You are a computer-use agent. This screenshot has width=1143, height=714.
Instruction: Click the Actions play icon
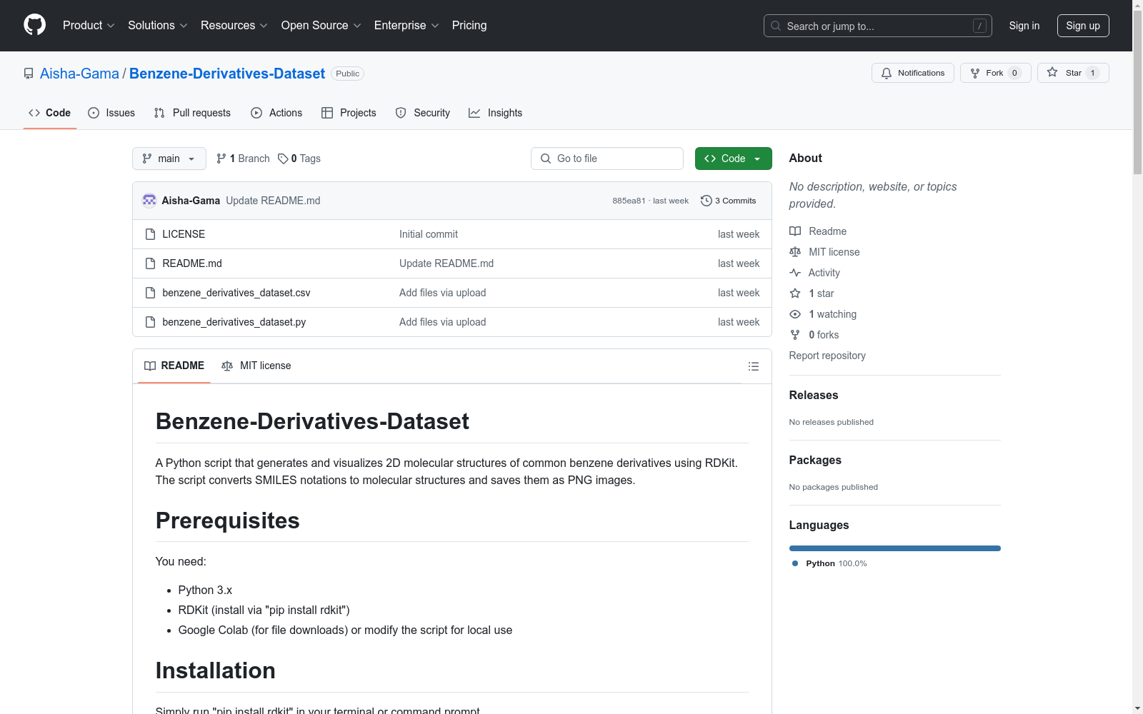point(256,113)
